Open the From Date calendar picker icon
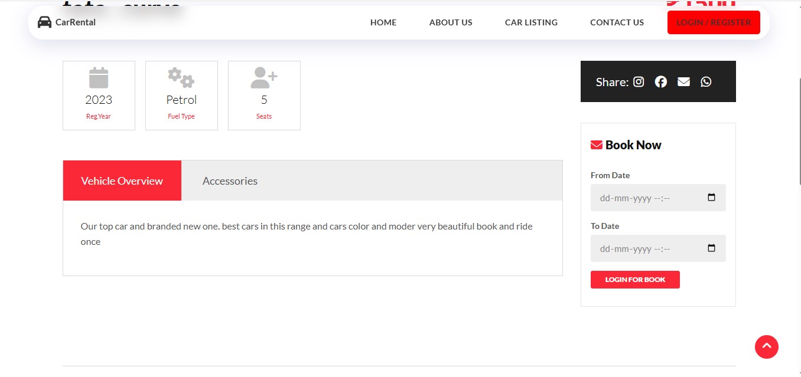Viewport: 801px width, 377px height. pos(711,198)
